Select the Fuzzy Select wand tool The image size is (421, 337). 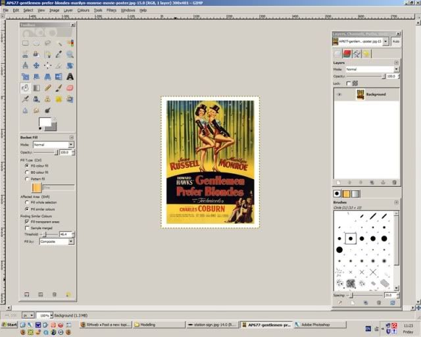(x=59, y=43)
